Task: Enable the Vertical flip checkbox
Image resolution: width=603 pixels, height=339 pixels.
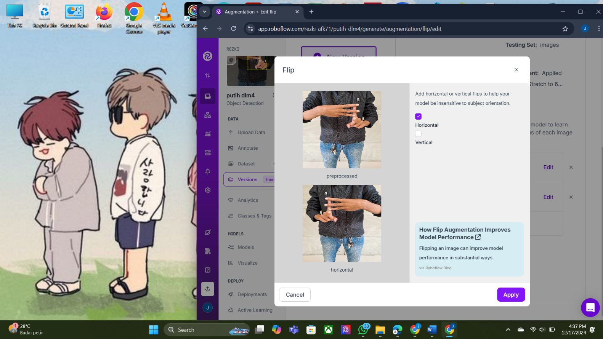Action: tap(418, 134)
